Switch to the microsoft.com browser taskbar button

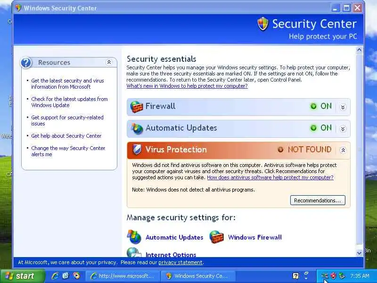pos(122,276)
